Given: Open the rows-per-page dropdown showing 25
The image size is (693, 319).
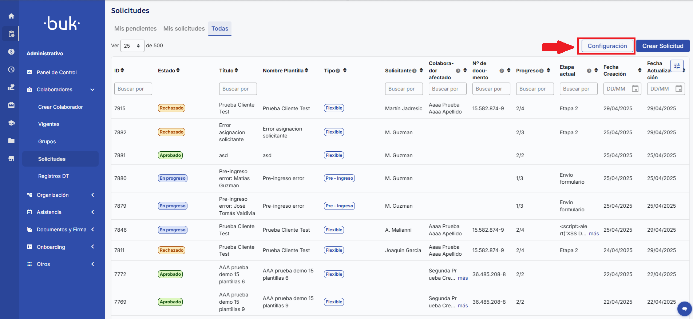Looking at the screenshot, I should coord(132,46).
